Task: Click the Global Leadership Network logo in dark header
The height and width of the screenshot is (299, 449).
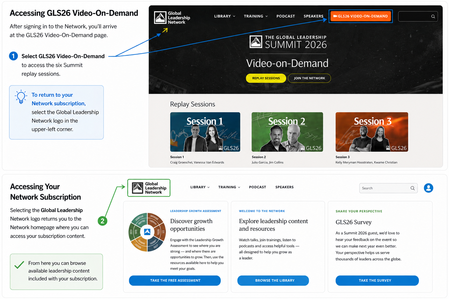Action: (172, 18)
